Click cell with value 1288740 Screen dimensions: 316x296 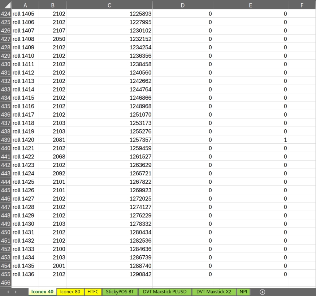(109, 266)
